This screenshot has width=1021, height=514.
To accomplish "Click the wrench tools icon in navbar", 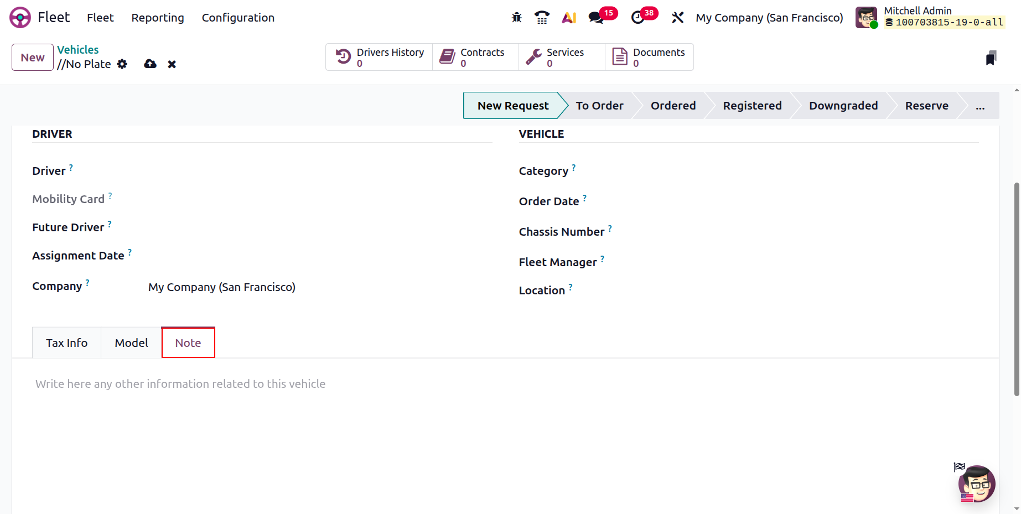I will pyautogui.click(x=677, y=18).
